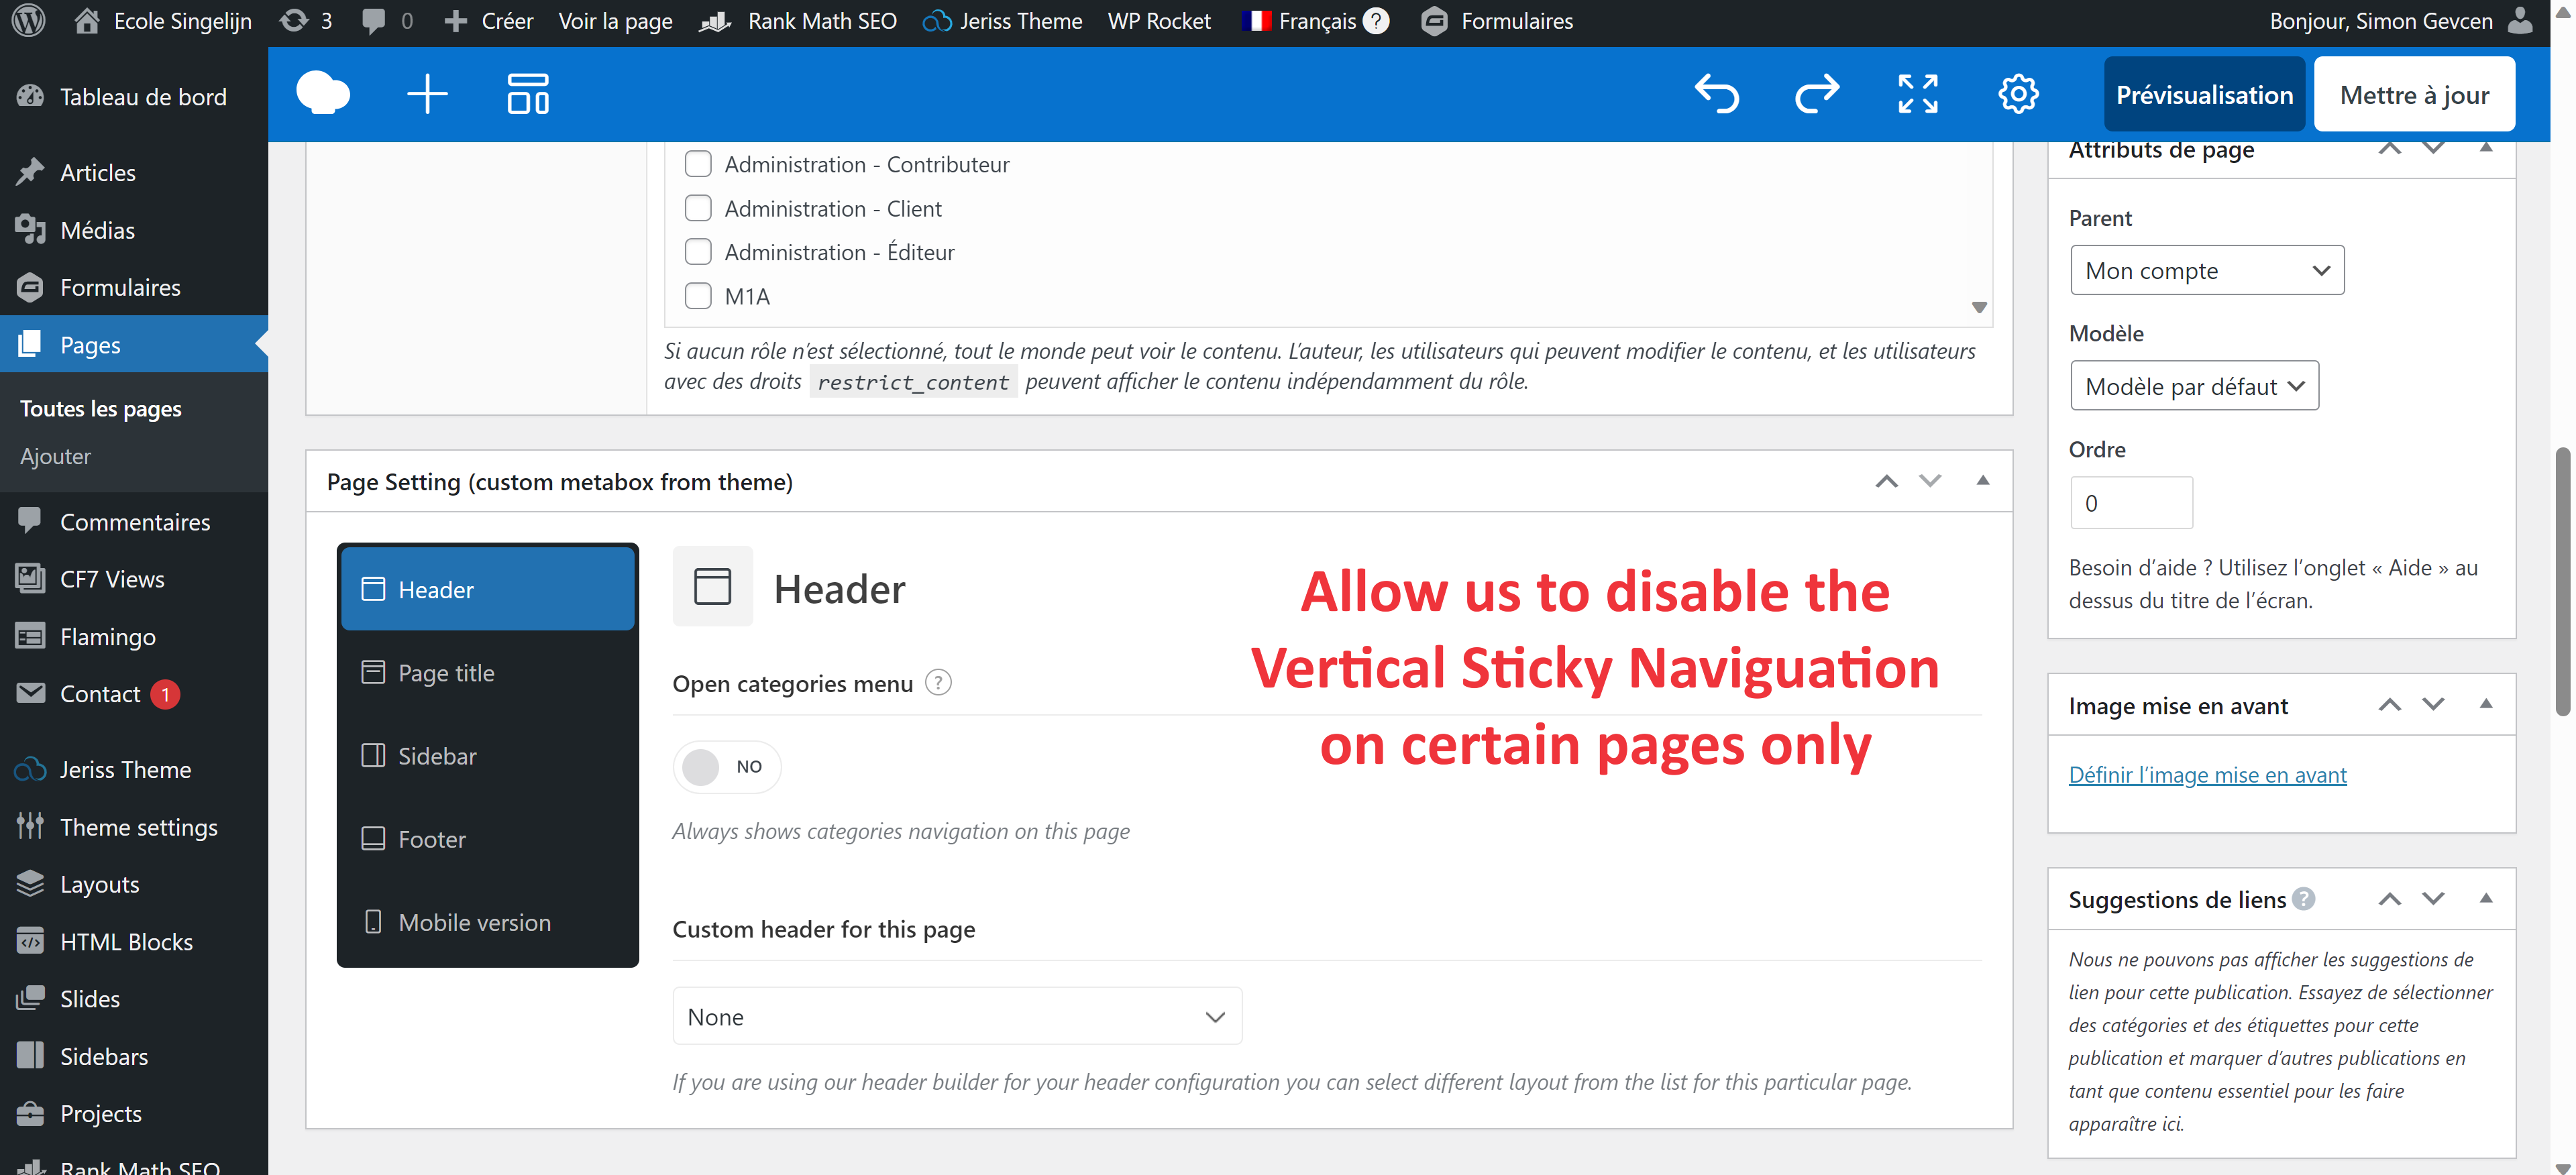Move Page Setting metabox down
Image resolution: width=2576 pixels, height=1175 pixels.
[1930, 481]
